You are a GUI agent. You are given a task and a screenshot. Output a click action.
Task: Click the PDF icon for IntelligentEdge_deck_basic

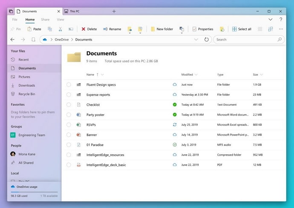79,165
